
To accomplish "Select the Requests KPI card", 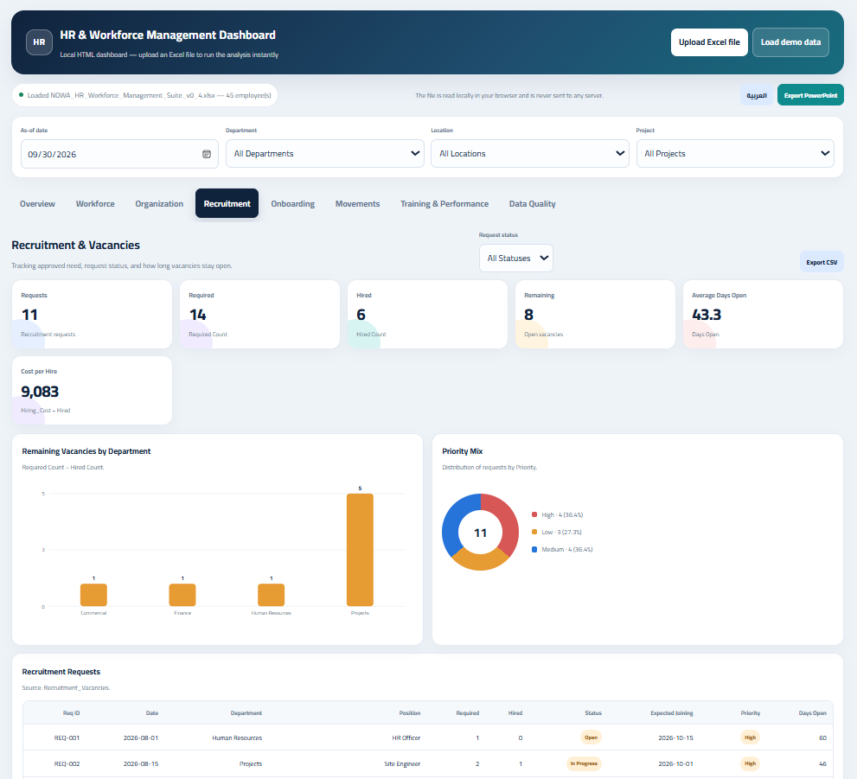I will 92,314.
